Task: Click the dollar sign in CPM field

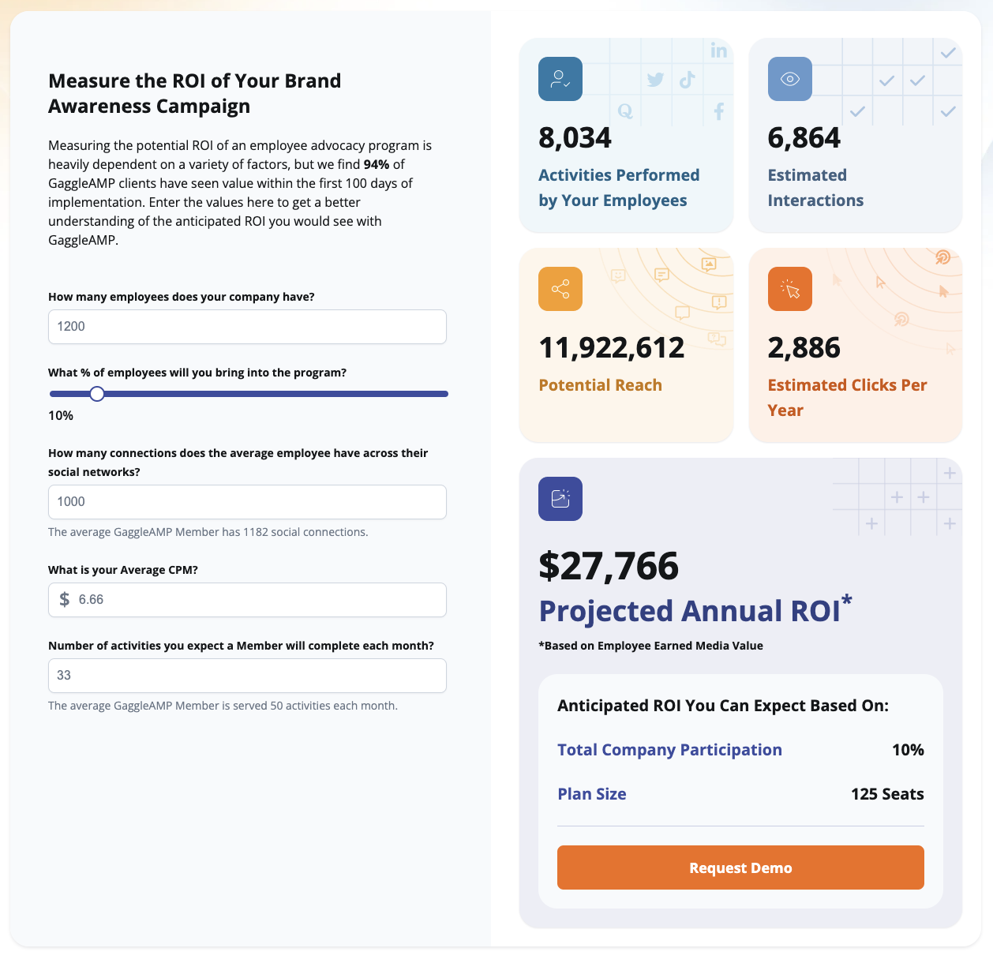Action: (65, 600)
